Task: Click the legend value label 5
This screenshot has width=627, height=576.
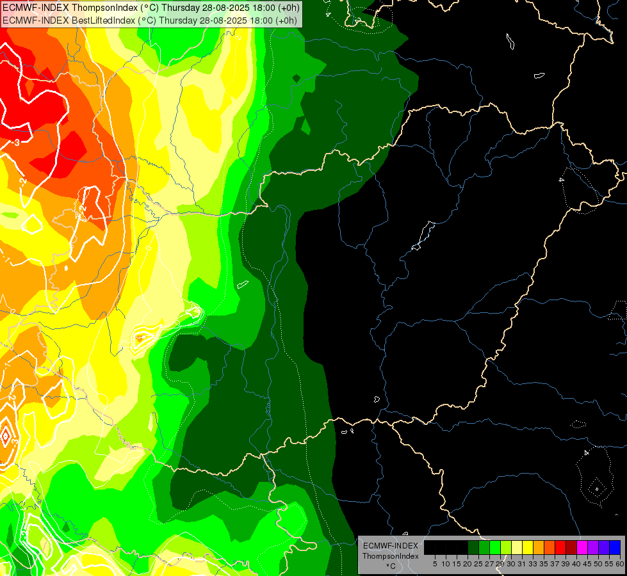Action: [x=435, y=564]
